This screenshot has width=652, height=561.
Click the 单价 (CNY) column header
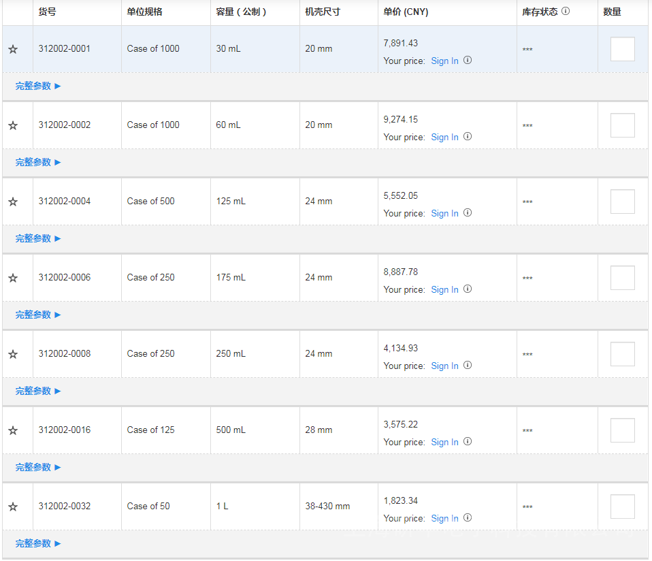point(406,12)
